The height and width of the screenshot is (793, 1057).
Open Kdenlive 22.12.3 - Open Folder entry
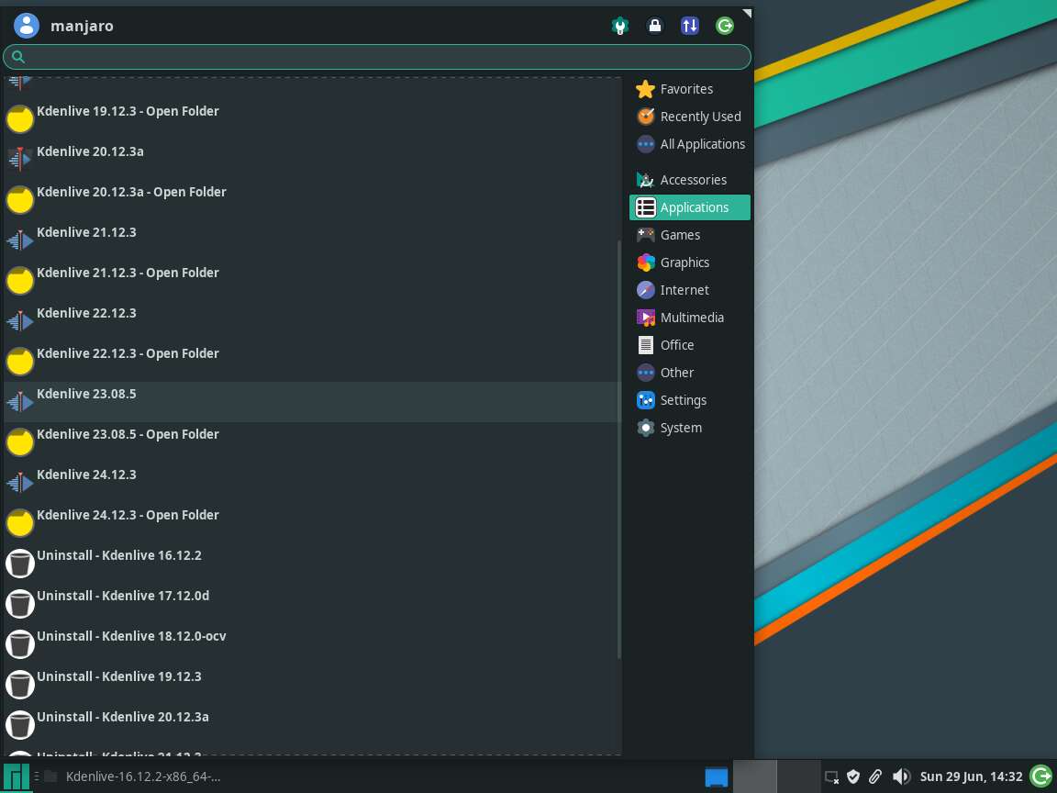312,362
